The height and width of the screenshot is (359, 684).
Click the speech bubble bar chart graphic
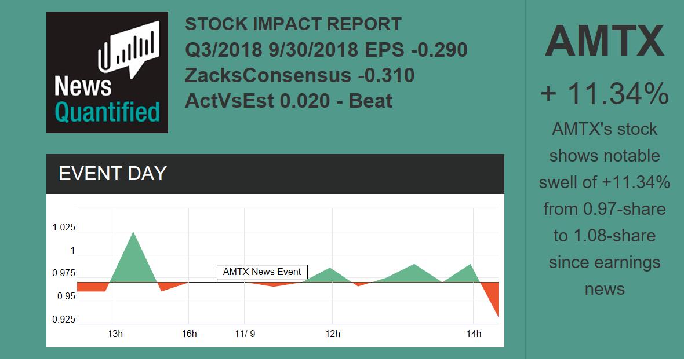(x=129, y=49)
